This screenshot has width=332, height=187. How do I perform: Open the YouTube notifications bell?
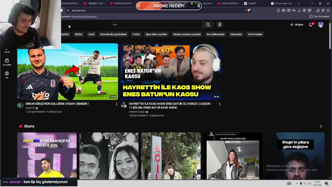(x=311, y=24)
